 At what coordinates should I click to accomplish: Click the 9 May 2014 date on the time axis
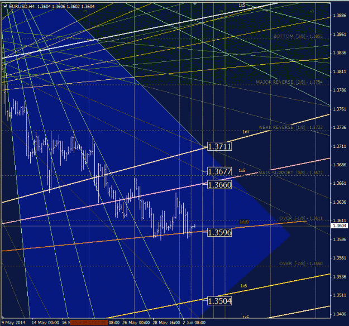click(13, 323)
